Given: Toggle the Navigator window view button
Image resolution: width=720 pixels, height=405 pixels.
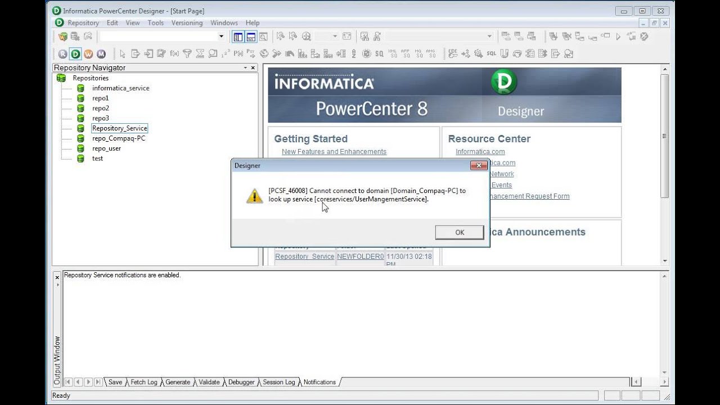Looking at the screenshot, I should tap(238, 37).
